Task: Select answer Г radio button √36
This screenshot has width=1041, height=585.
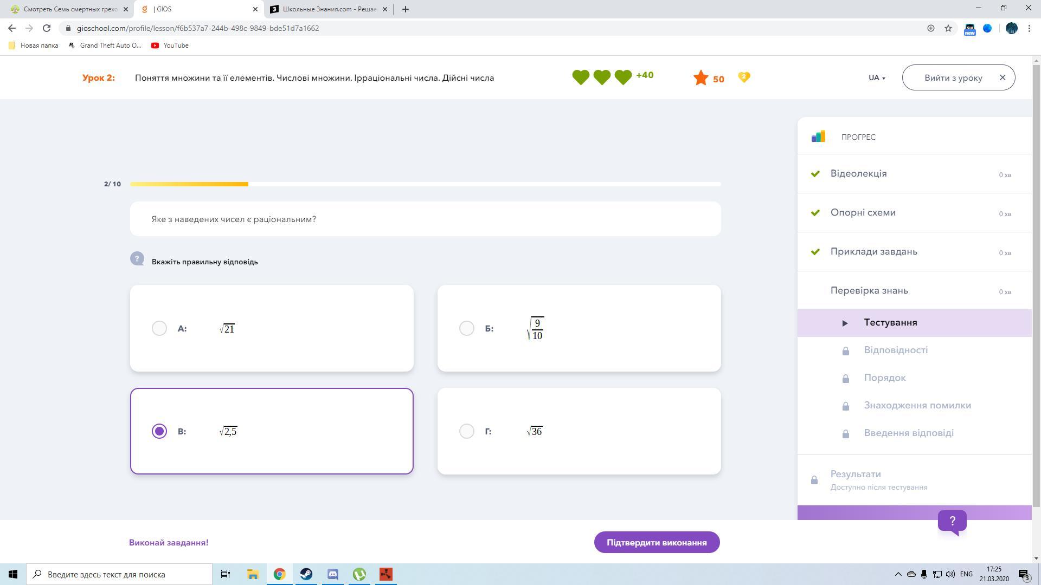Action: 466,431
